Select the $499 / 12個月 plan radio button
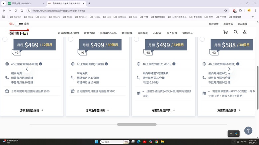Image resolution: width=259 pixels, height=145 pixels. tap(5, 39)
